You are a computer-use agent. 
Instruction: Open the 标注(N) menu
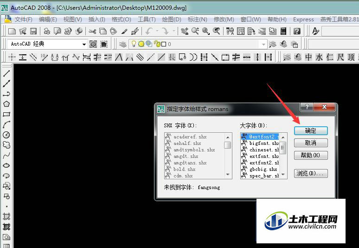pyautogui.click(x=198, y=20)
